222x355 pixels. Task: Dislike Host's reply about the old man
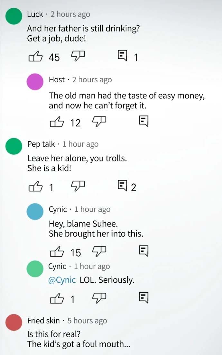pyautogui.click(x=99, y=122)
